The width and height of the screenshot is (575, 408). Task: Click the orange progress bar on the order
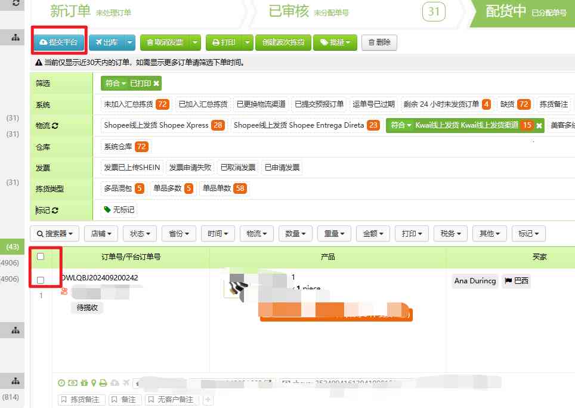point(337,313)
